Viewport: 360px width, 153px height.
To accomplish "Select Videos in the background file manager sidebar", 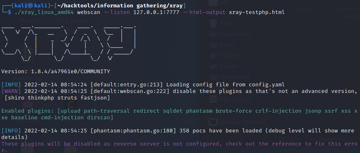I will (229, 66).
